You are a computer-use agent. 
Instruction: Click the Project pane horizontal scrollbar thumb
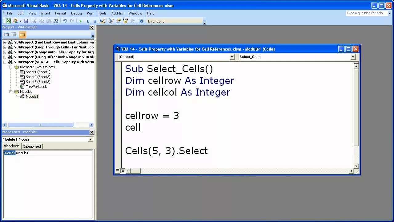pos(41,125)
